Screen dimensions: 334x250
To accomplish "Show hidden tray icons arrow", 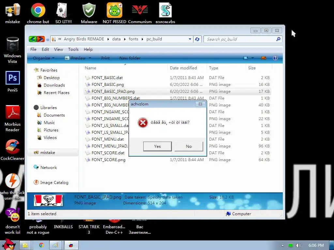I will point(282,245).
